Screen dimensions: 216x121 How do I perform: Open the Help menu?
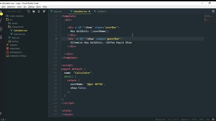pyautogui.click(x=45, y=7)
